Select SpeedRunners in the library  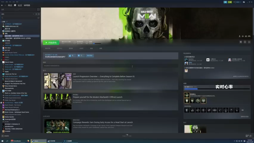coord(9,126)
